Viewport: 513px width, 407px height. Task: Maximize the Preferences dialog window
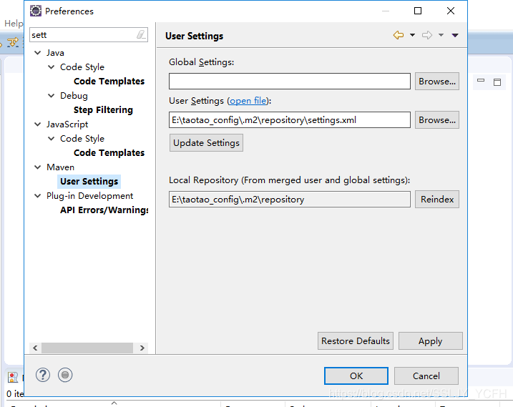(x=418, y=11)
